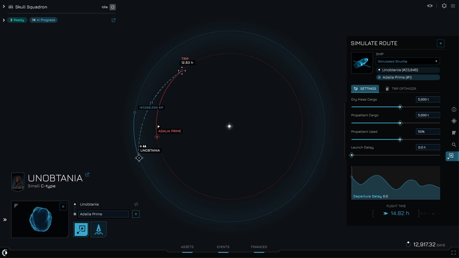459x258 pixels.
Task: Clear the Adalia Prime destination
Action: [x=136, y=214]
